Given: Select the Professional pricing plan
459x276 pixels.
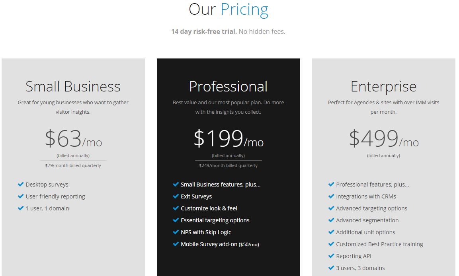Looking at the screenshot, I should point(228,86).
